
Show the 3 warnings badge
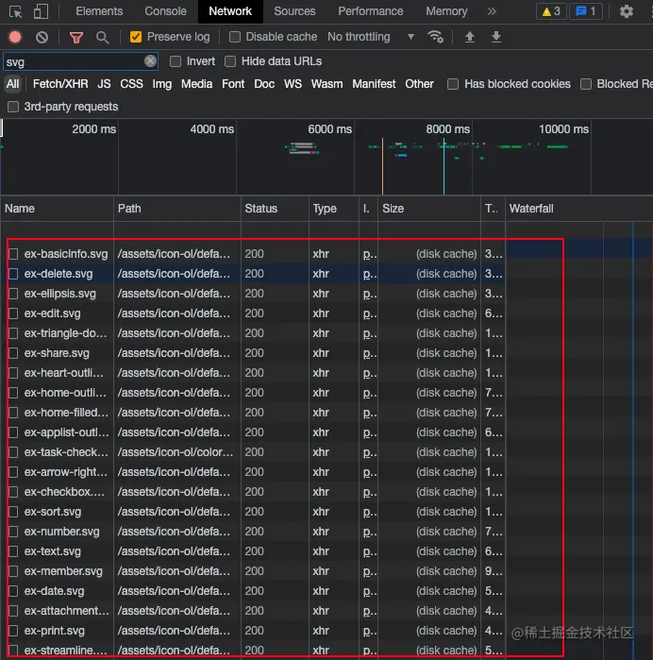coord(551,11)
